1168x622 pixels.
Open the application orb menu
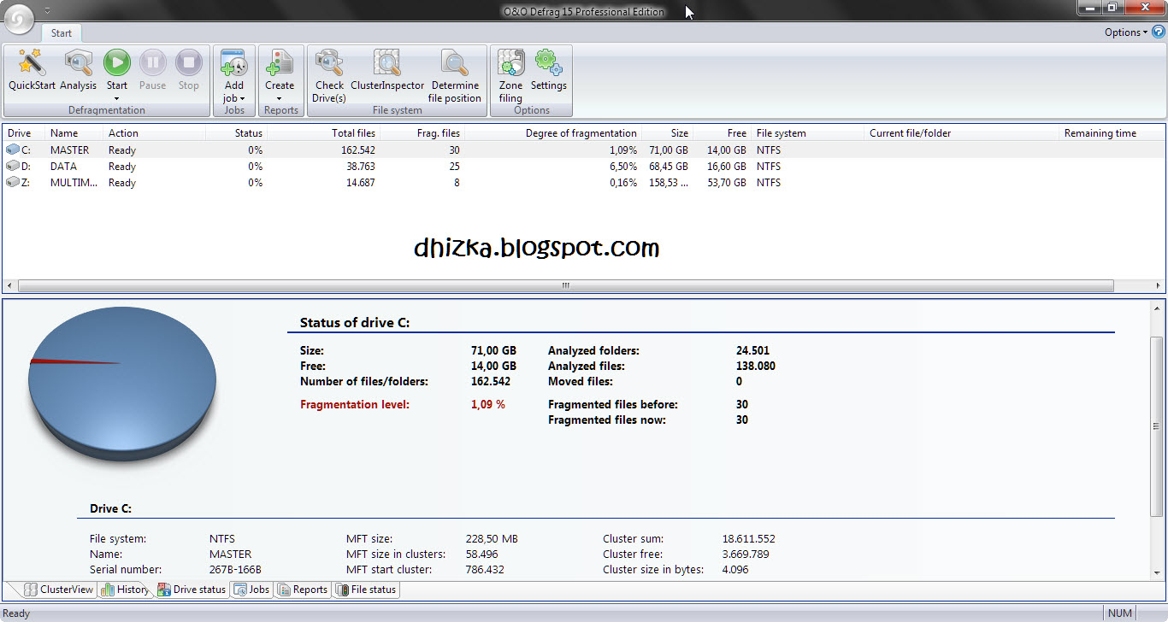point(19,19)
